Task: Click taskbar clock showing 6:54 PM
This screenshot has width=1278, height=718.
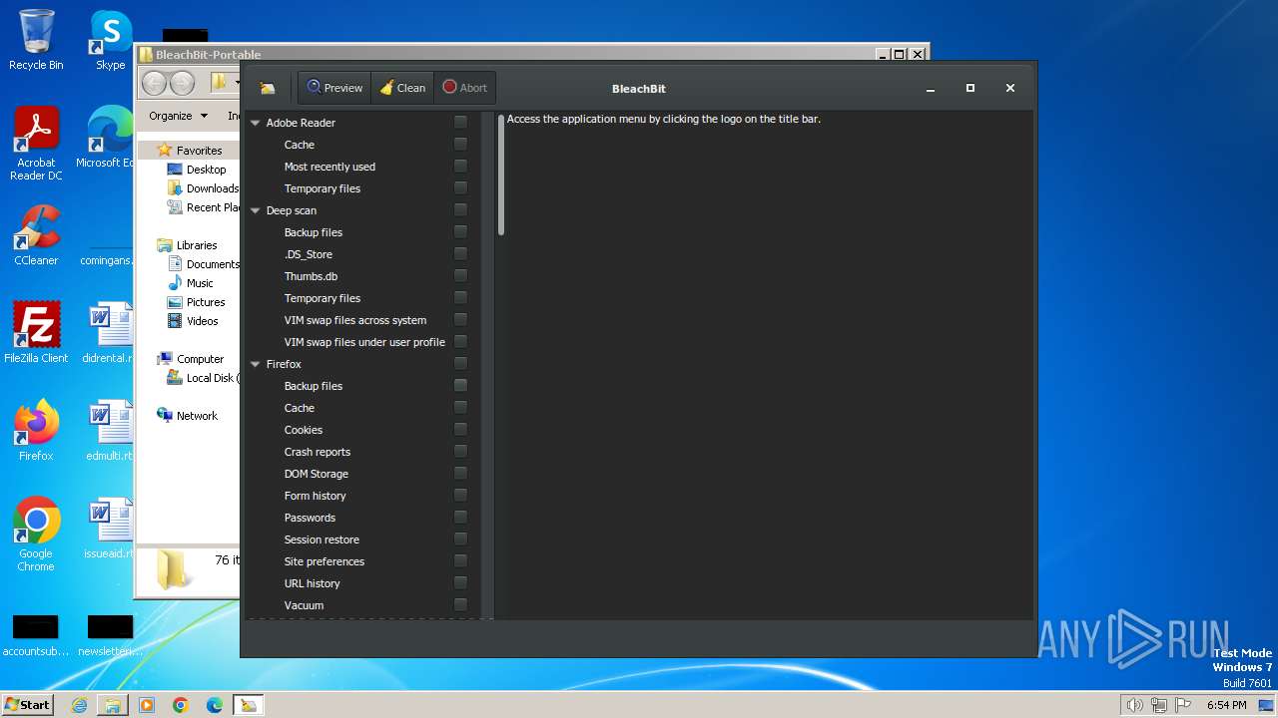Action: tap(1226, 705)
